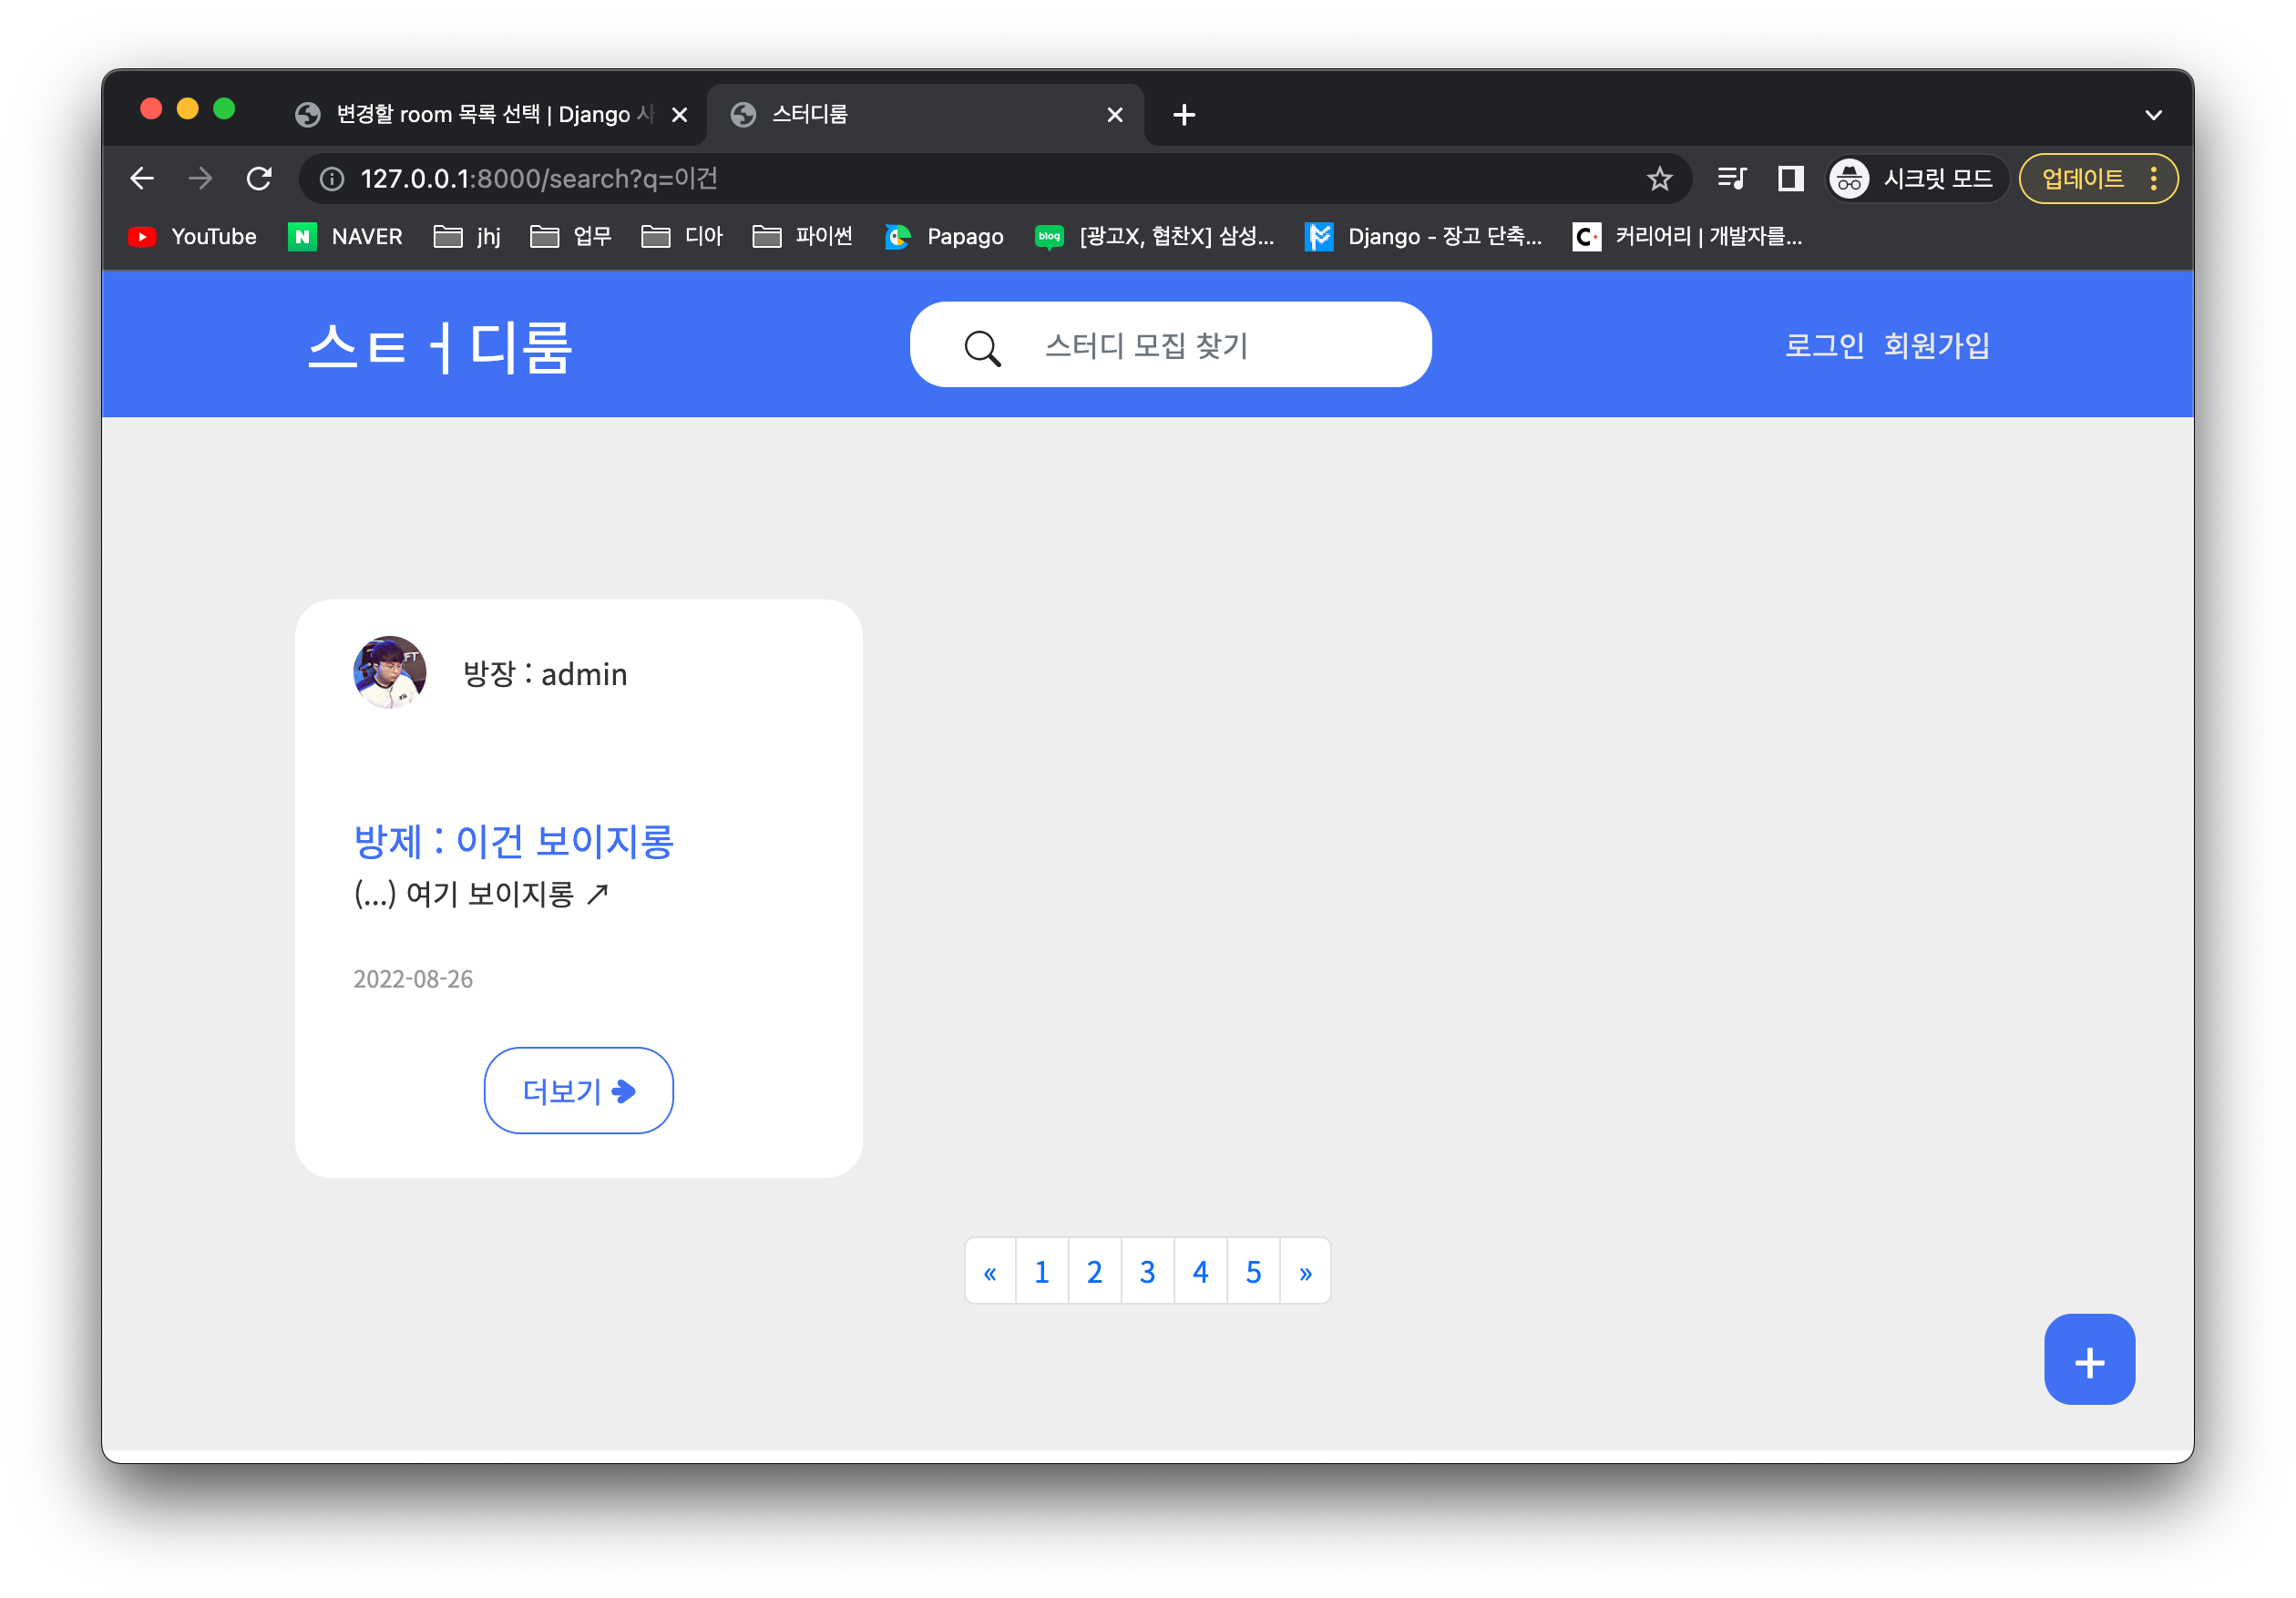2296x1598 pixels.
Task: Bookmark this page with the star icon
Action: point(1659,179)
